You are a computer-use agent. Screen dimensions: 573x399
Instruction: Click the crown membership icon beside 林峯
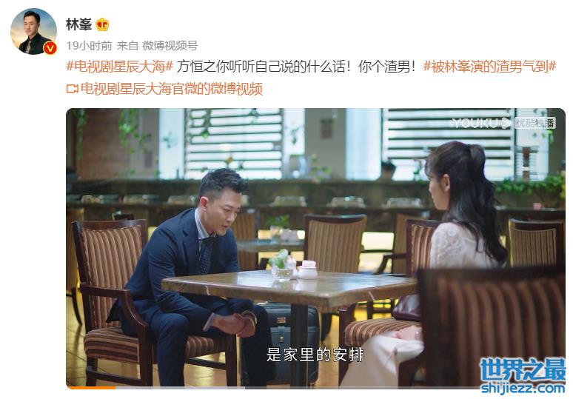[102, 25]
